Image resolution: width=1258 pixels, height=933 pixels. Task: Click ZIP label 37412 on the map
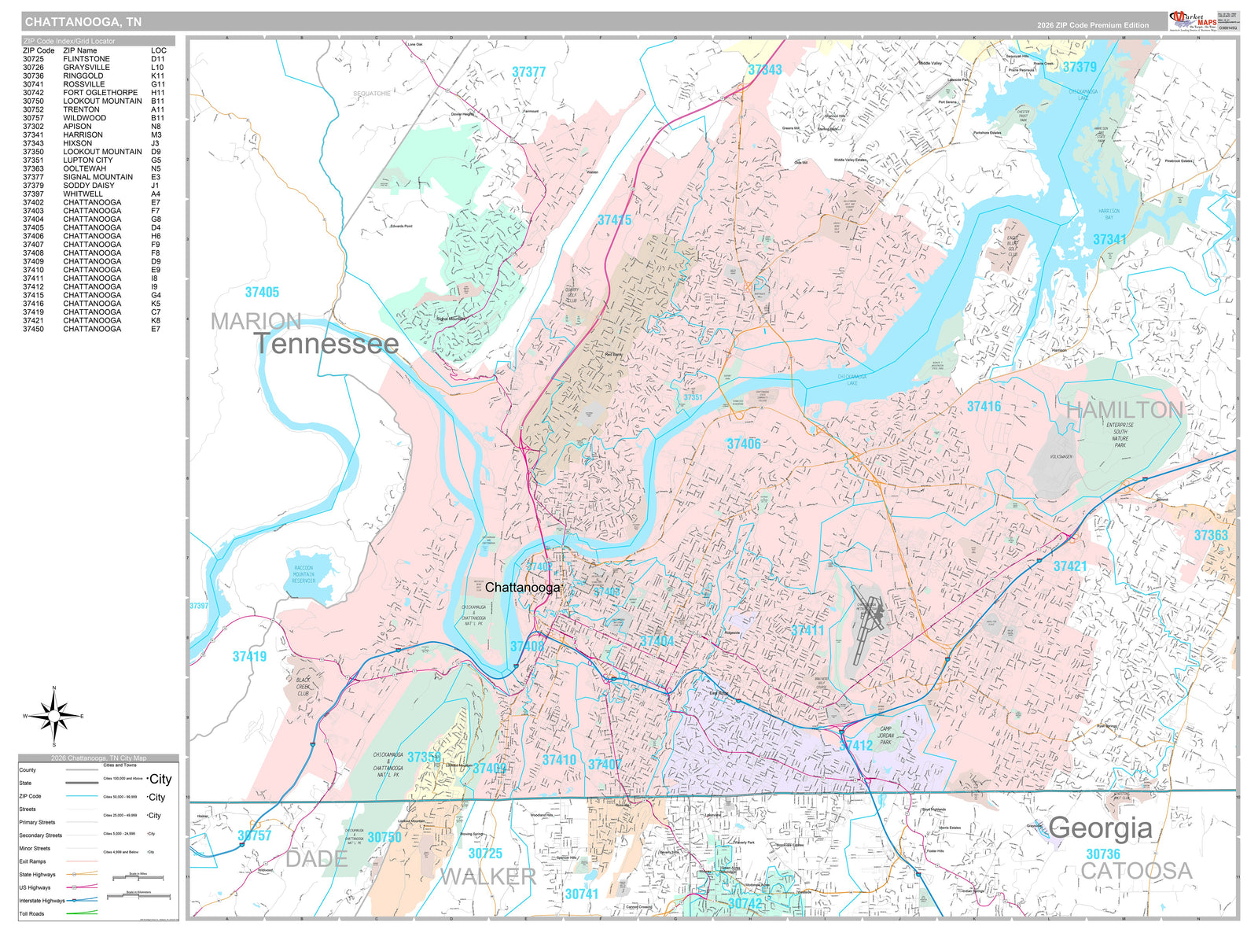pos(855,745)
